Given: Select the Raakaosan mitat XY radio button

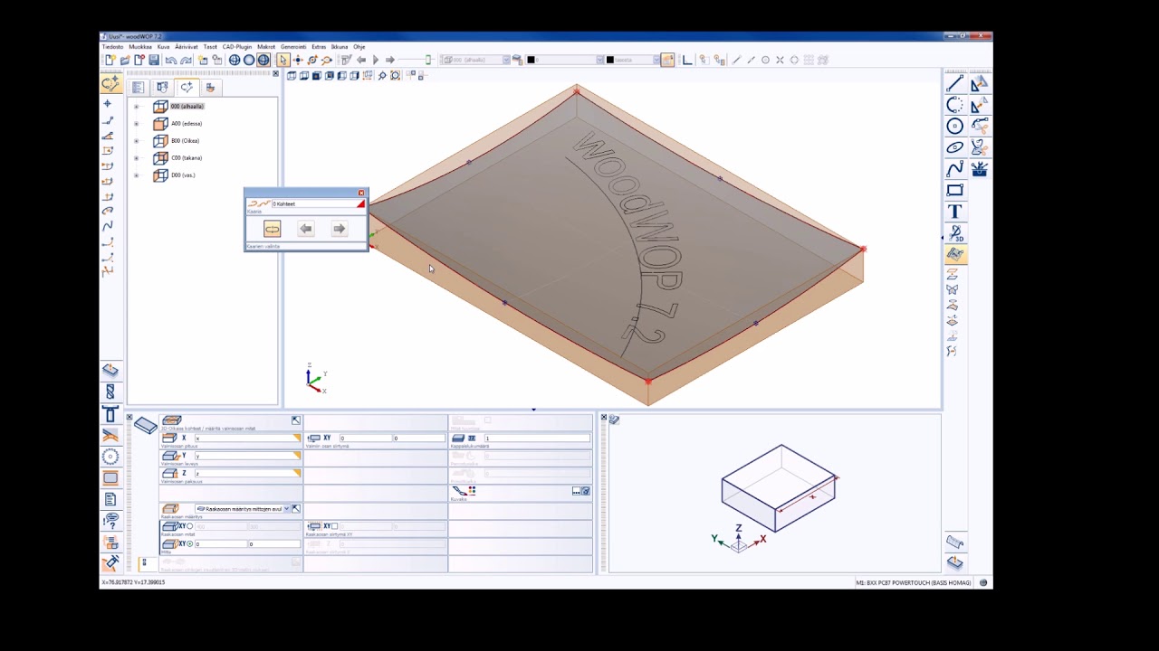Looking at the screenshot, I should [x=189, y=526].
